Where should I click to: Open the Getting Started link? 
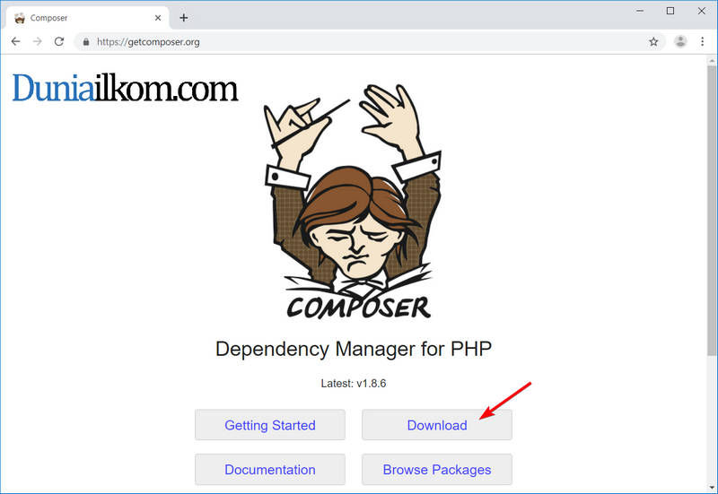click(270, 425)
